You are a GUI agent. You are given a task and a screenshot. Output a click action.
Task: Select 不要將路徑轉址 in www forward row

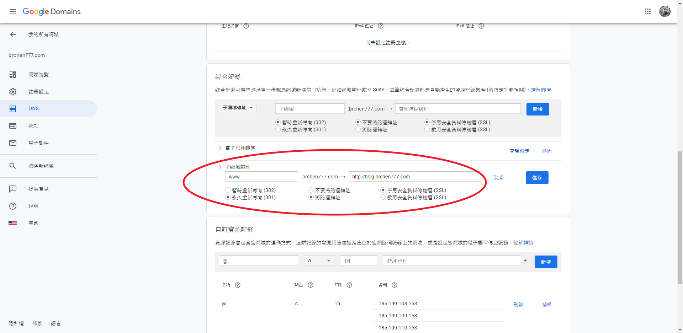tap(311, 190)
